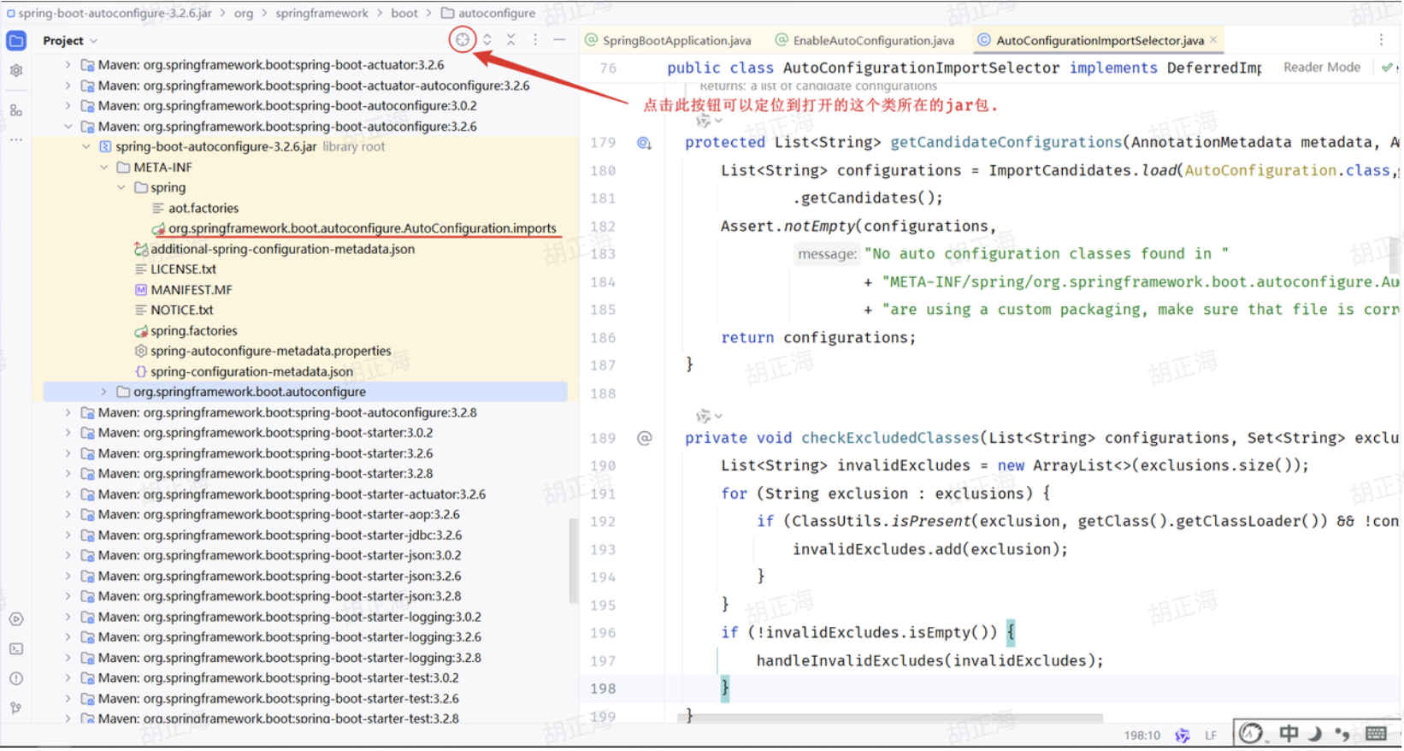Open the Project view dropdown
The image size is (1404, 751).
point(70,40)
